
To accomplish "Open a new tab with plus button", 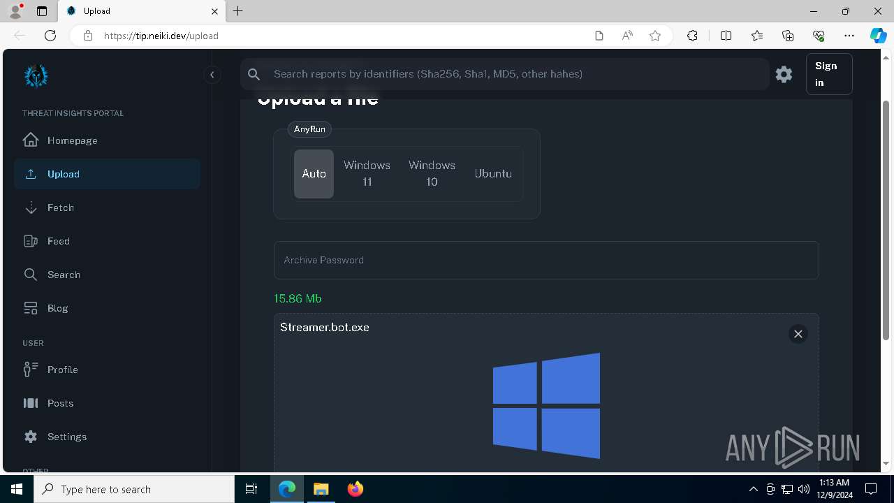I will [238, 11].
